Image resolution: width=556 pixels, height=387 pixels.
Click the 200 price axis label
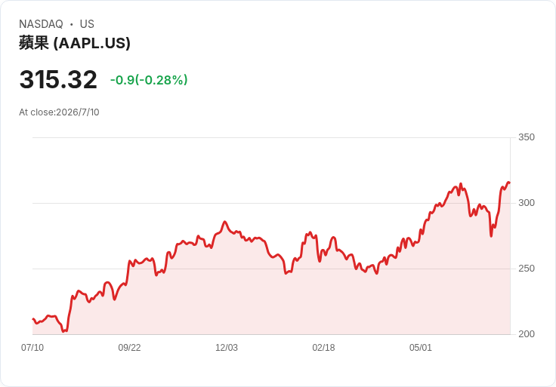(x=527, y=334)
